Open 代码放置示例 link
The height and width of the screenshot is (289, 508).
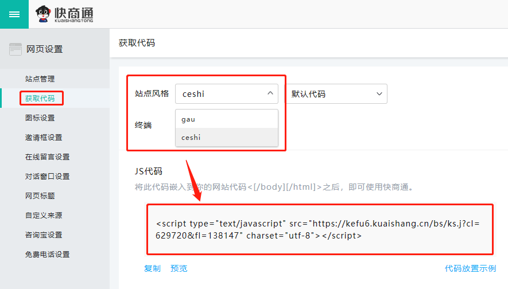coord(470,268)
